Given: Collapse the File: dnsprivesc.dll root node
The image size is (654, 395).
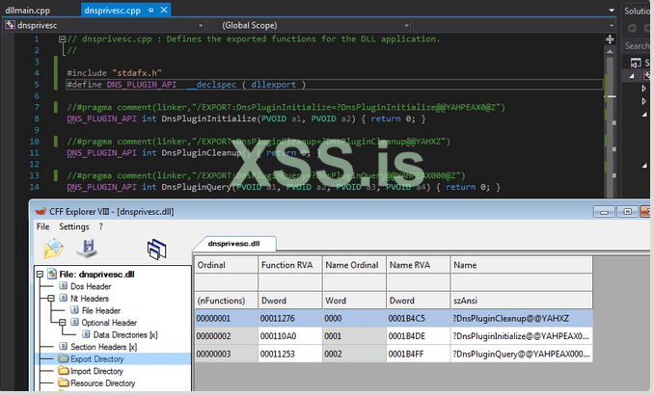Looking at the screenshot, I should point(40,274).
